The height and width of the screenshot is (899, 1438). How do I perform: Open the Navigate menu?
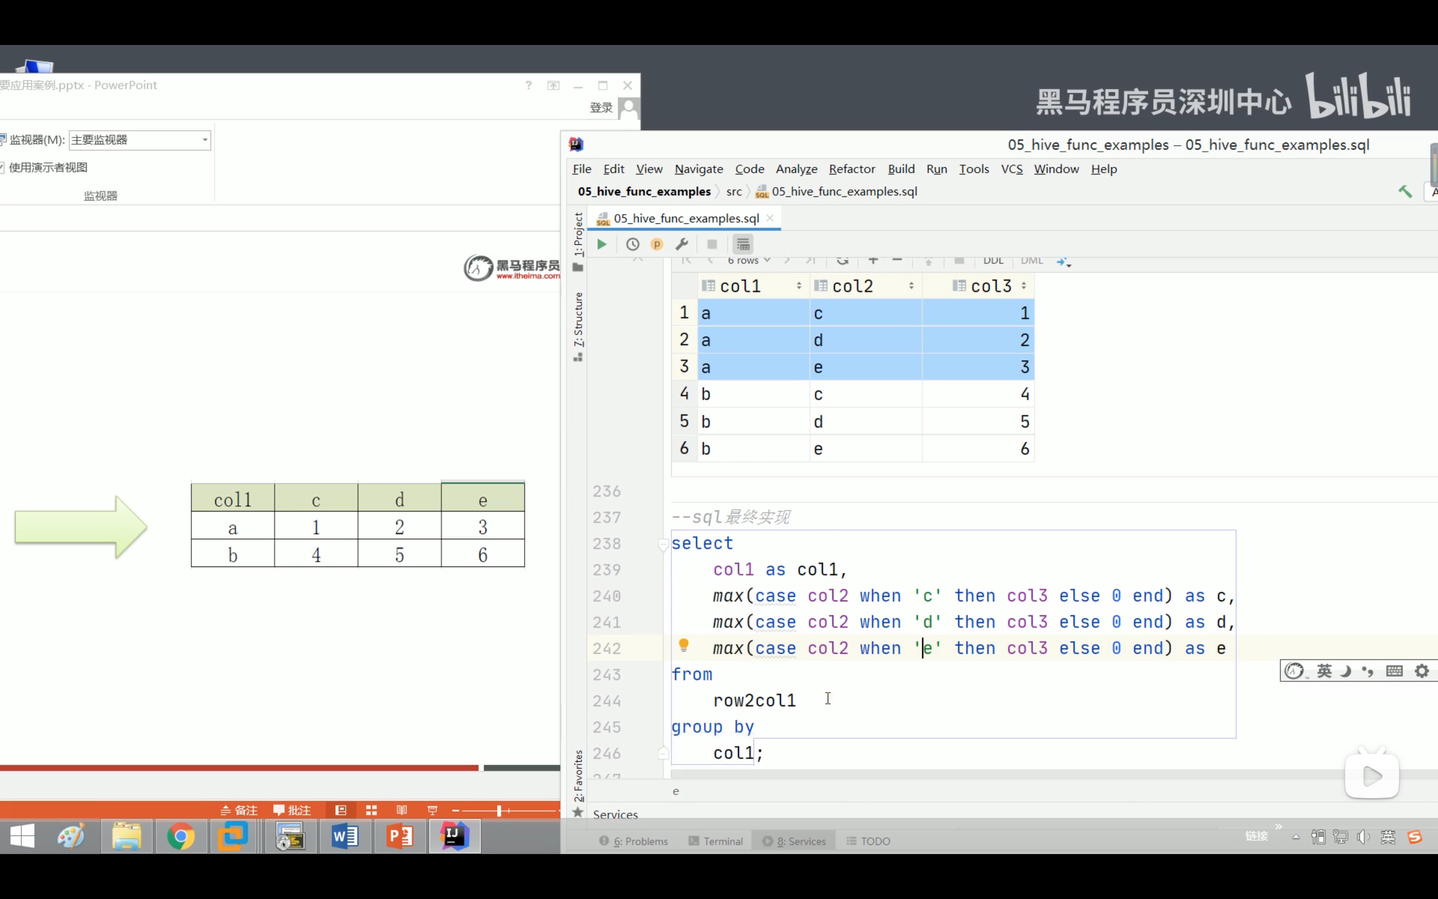tap(699, 169)
